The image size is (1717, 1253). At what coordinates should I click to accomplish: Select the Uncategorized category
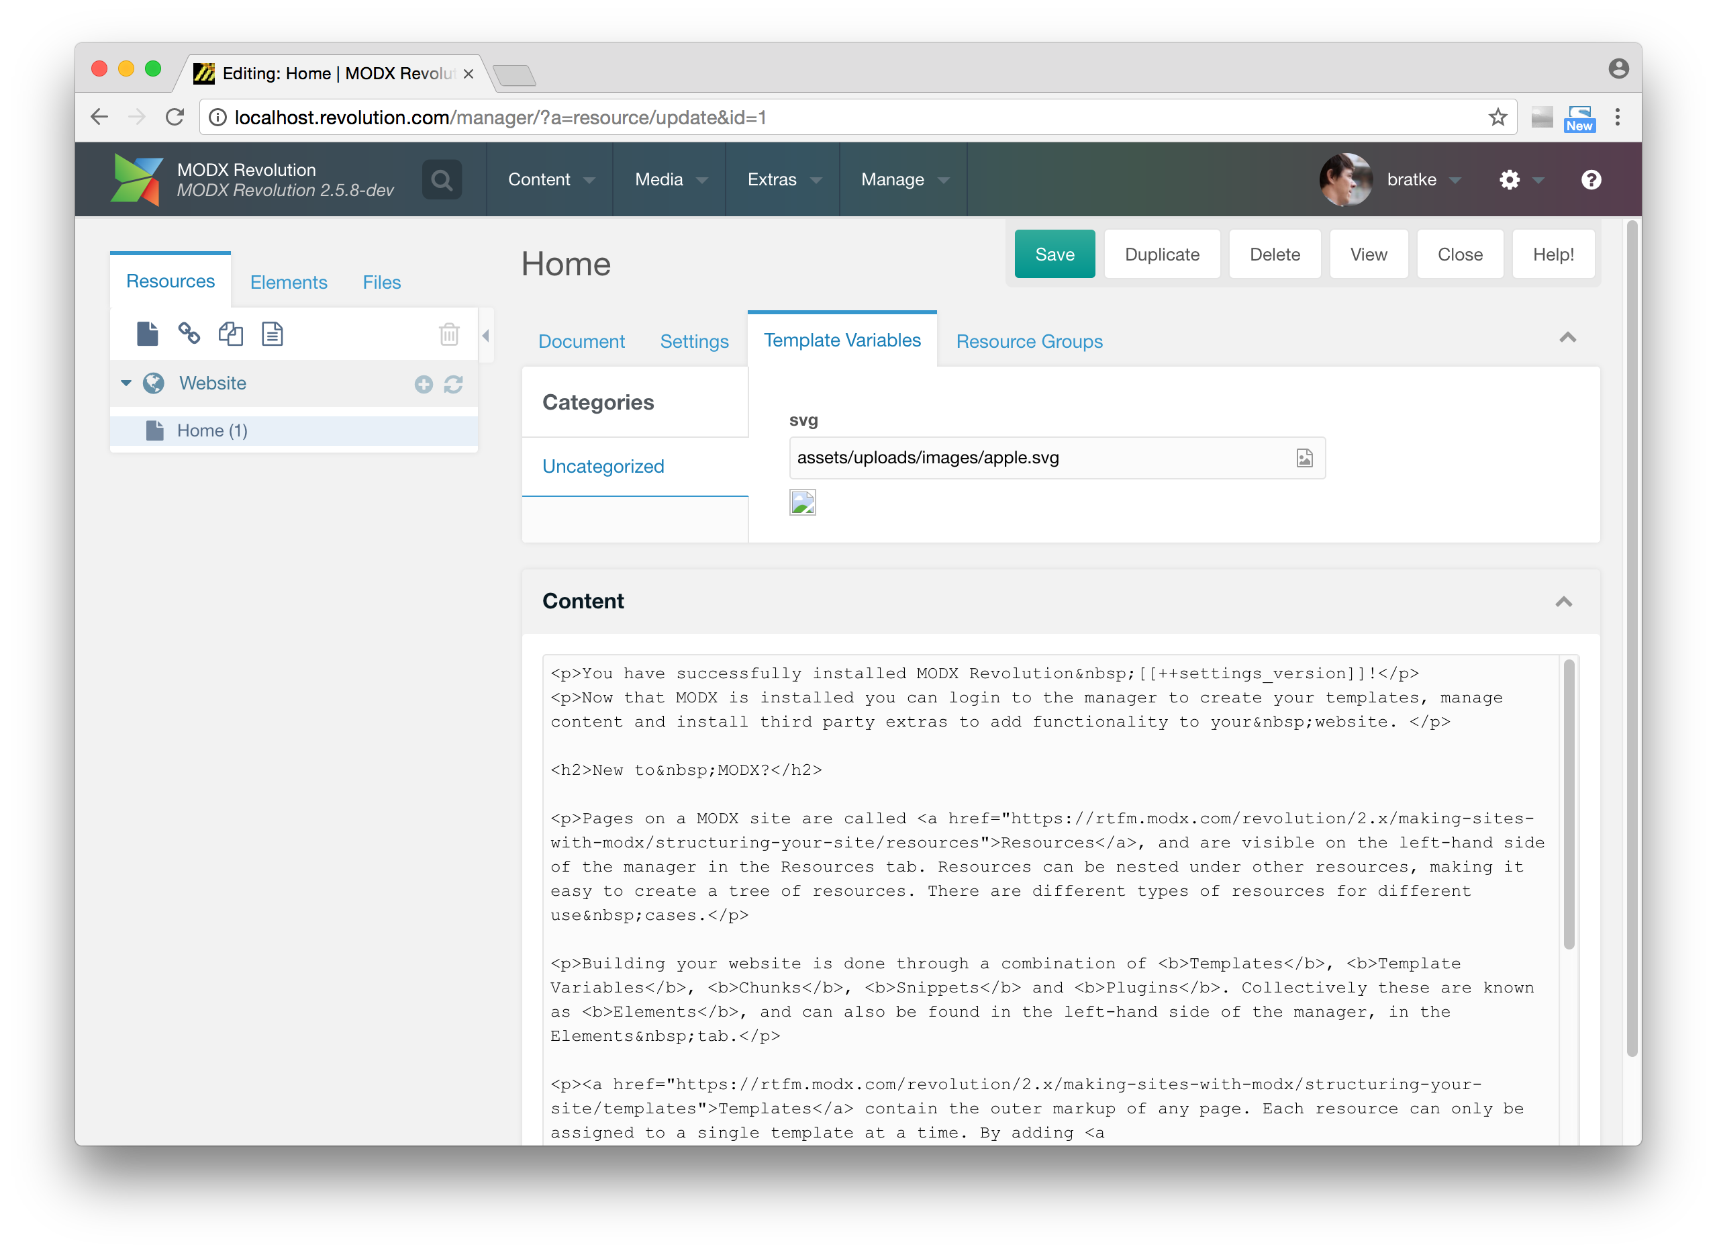(635, 467)
